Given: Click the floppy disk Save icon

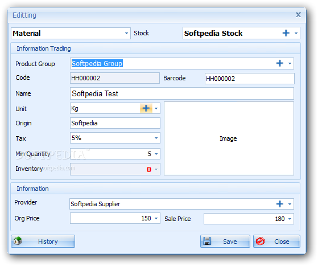Looking at the screenshot, I should click(x=207, y=241).
